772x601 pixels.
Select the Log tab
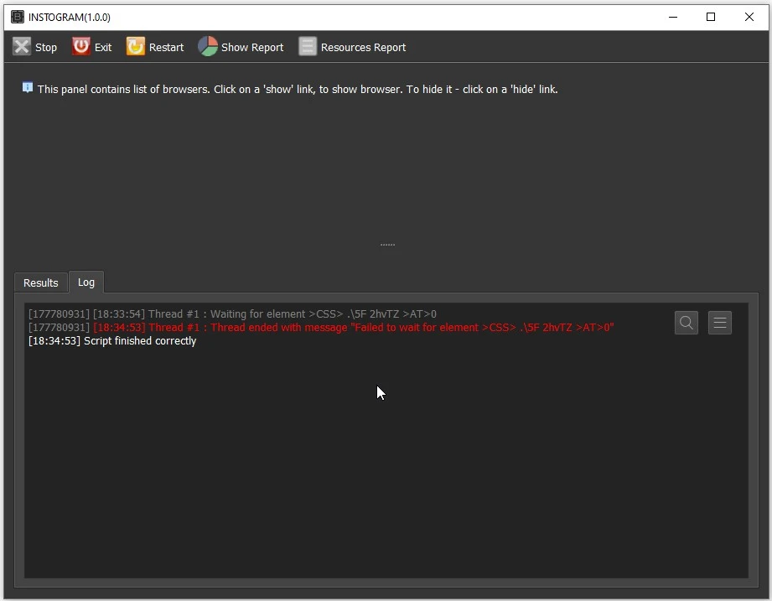(x=86, y=282)
